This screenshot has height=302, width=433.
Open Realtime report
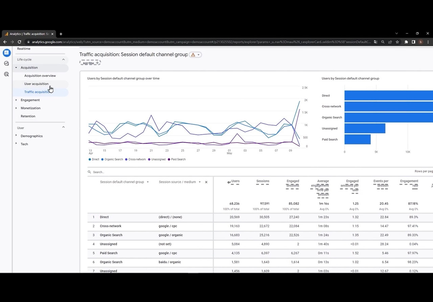pos(24,49)
